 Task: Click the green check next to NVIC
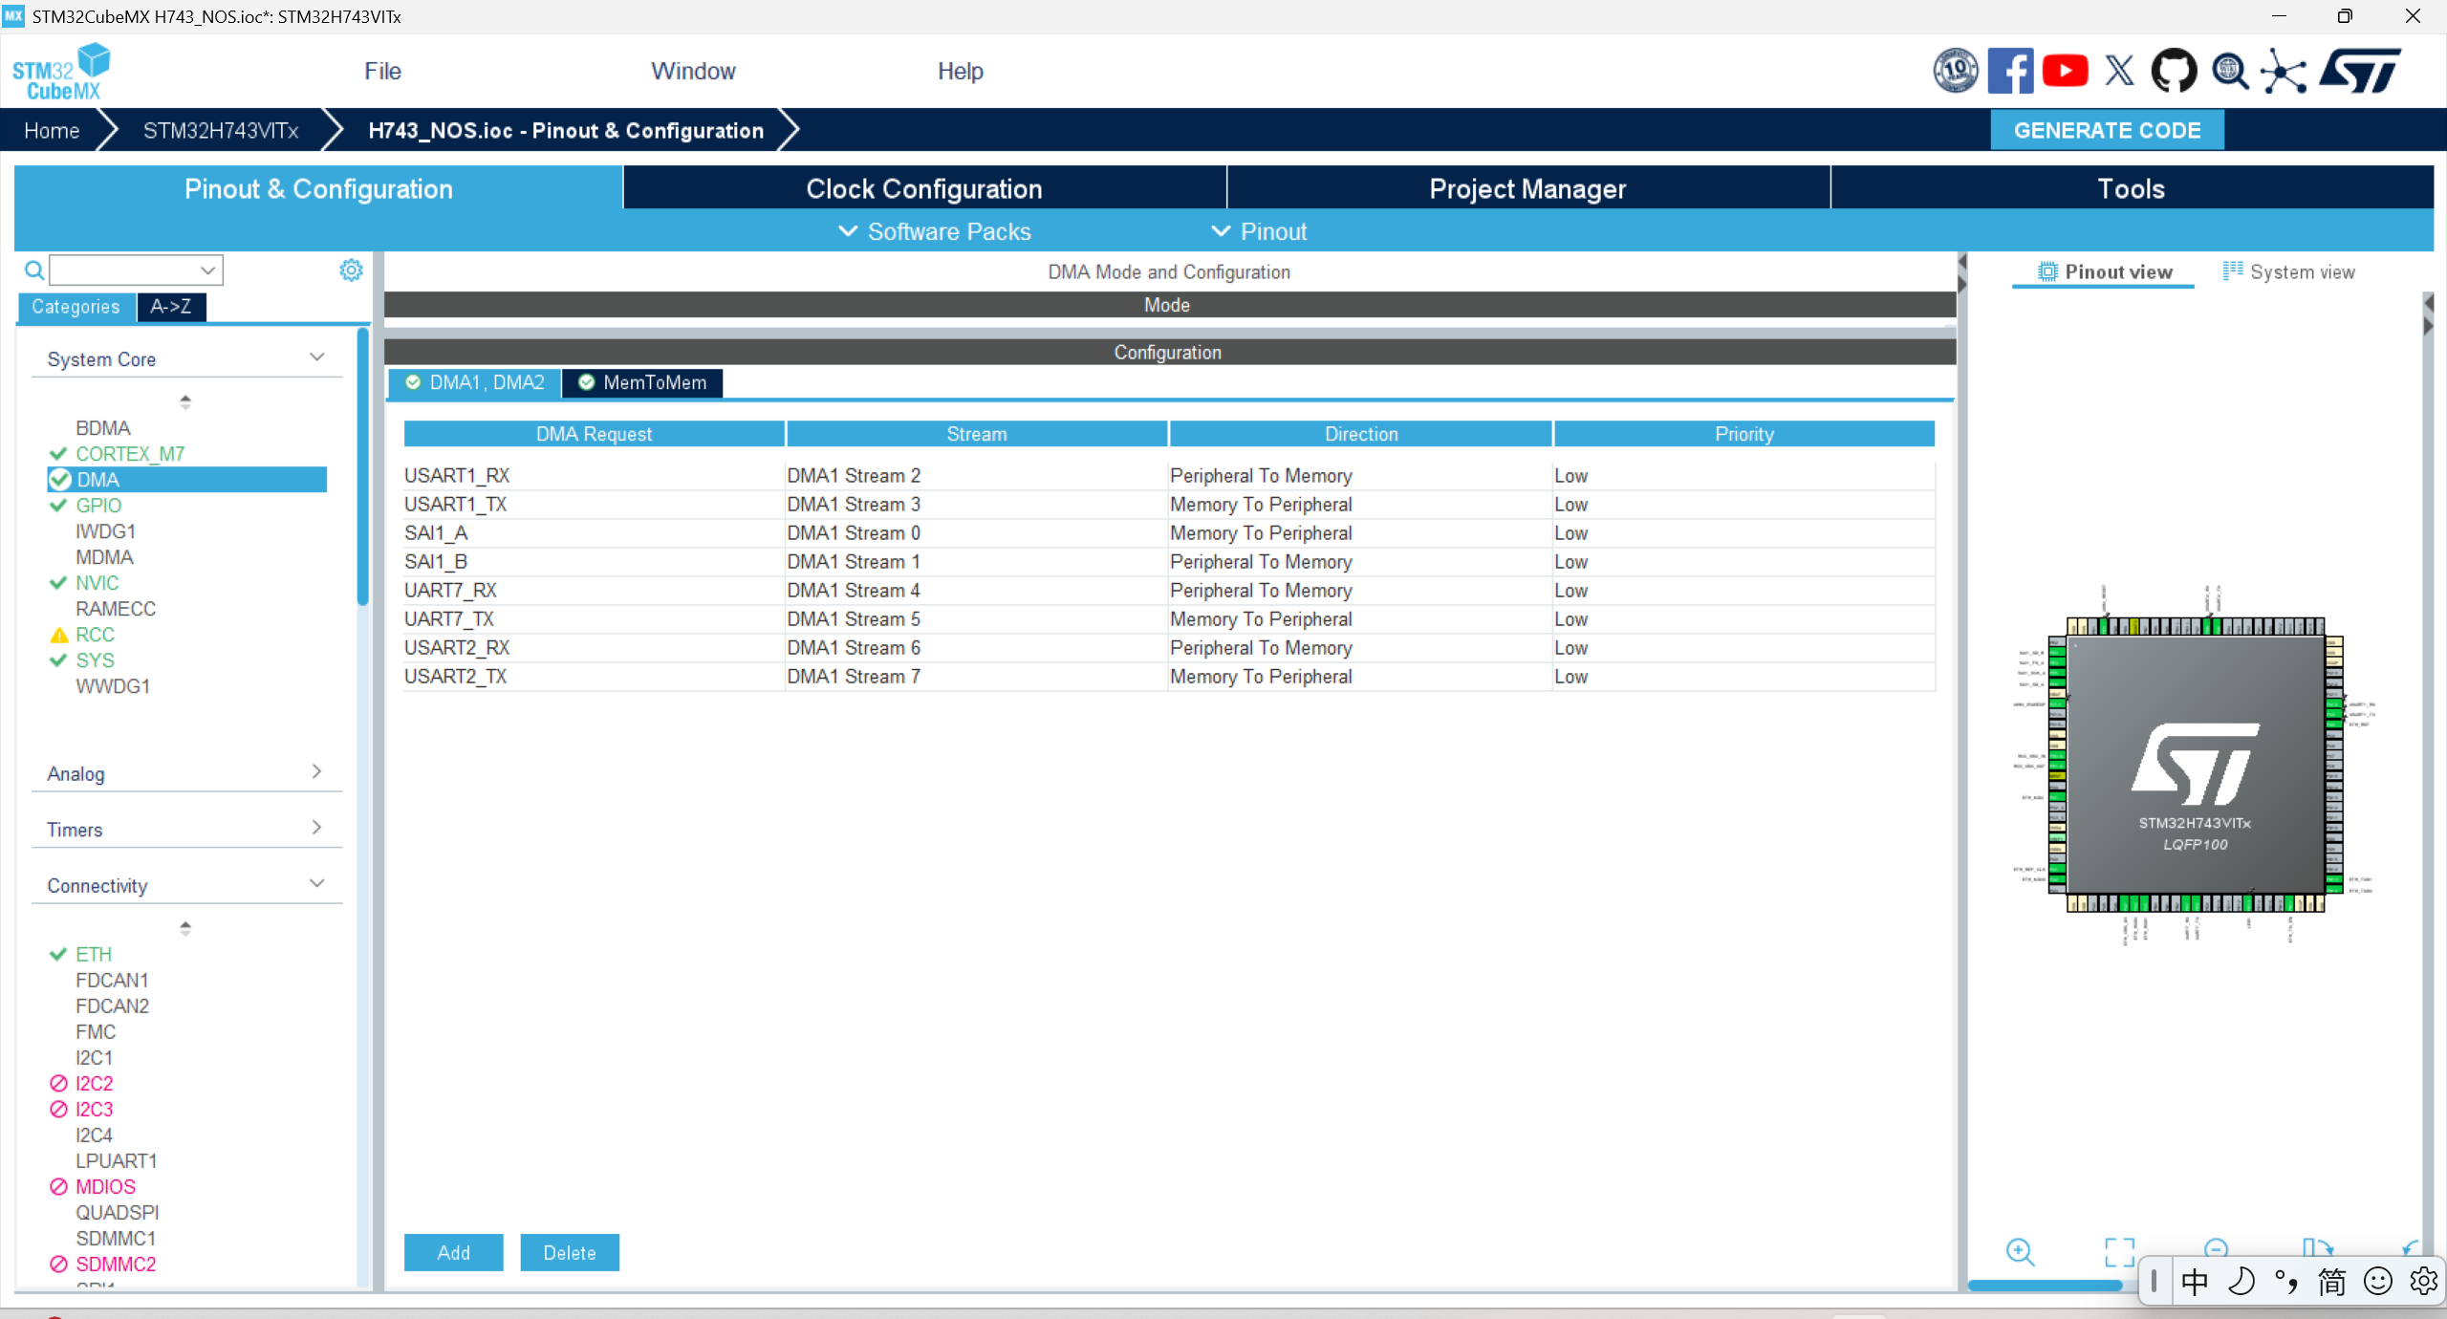(x=58, y=583)
